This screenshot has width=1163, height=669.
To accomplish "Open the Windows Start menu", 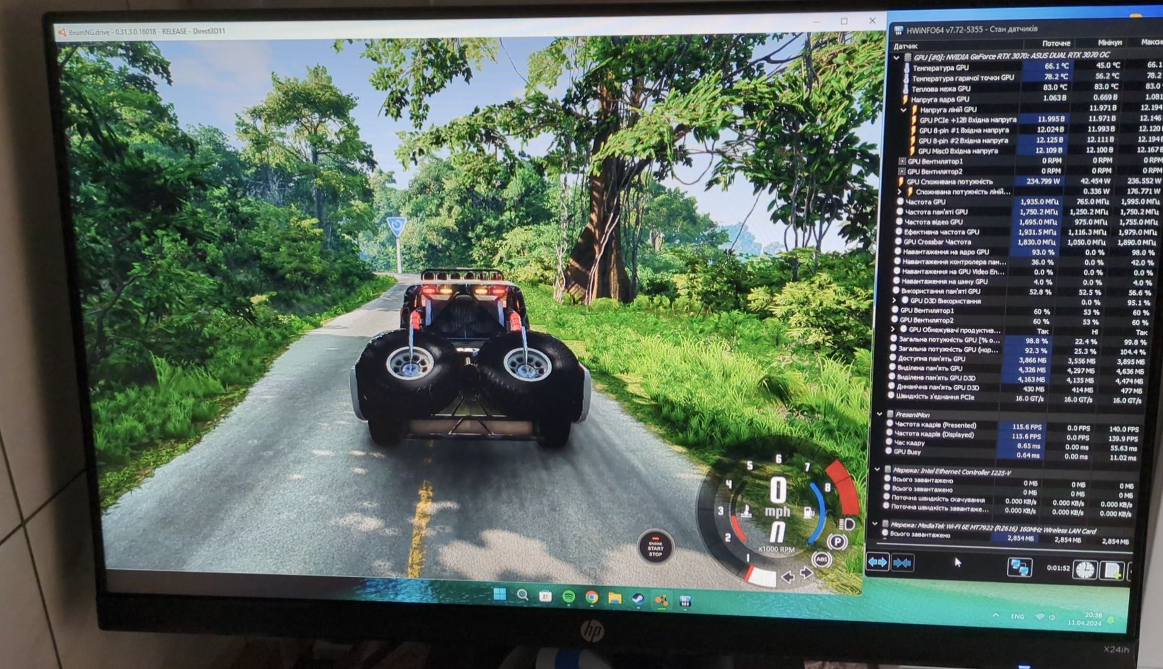I will [x=499, y=595].
